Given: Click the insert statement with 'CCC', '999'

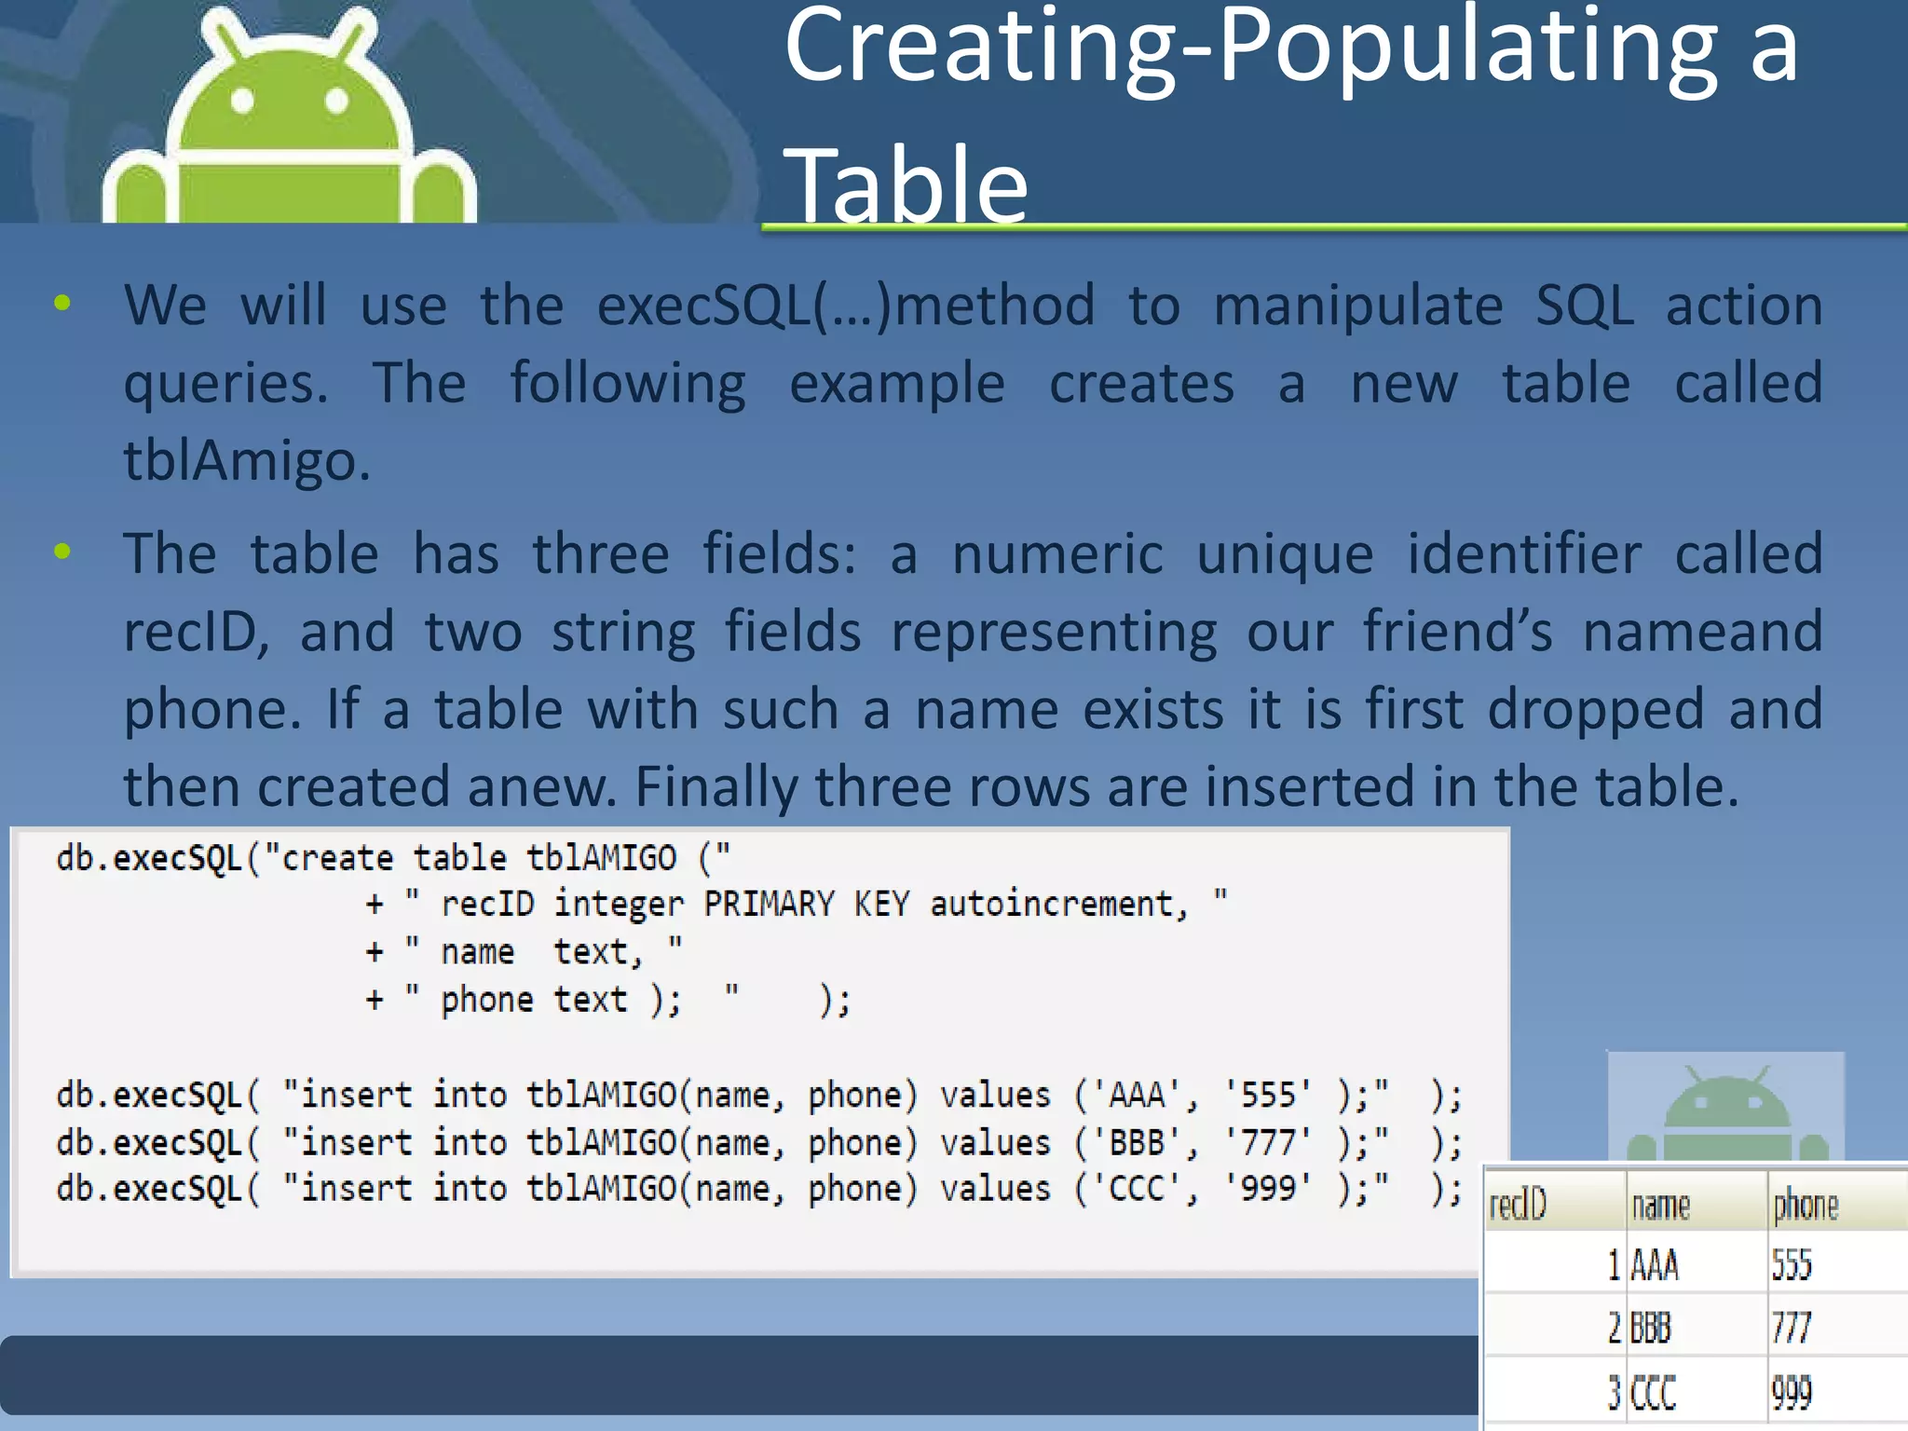Looking at the screenshot, I should (x=759, y=1190).
